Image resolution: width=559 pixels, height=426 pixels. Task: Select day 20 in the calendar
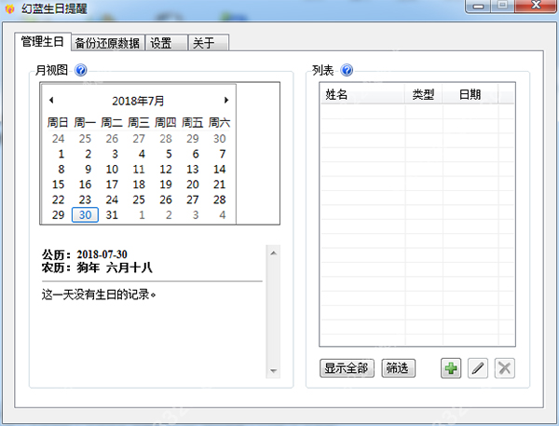193,184
